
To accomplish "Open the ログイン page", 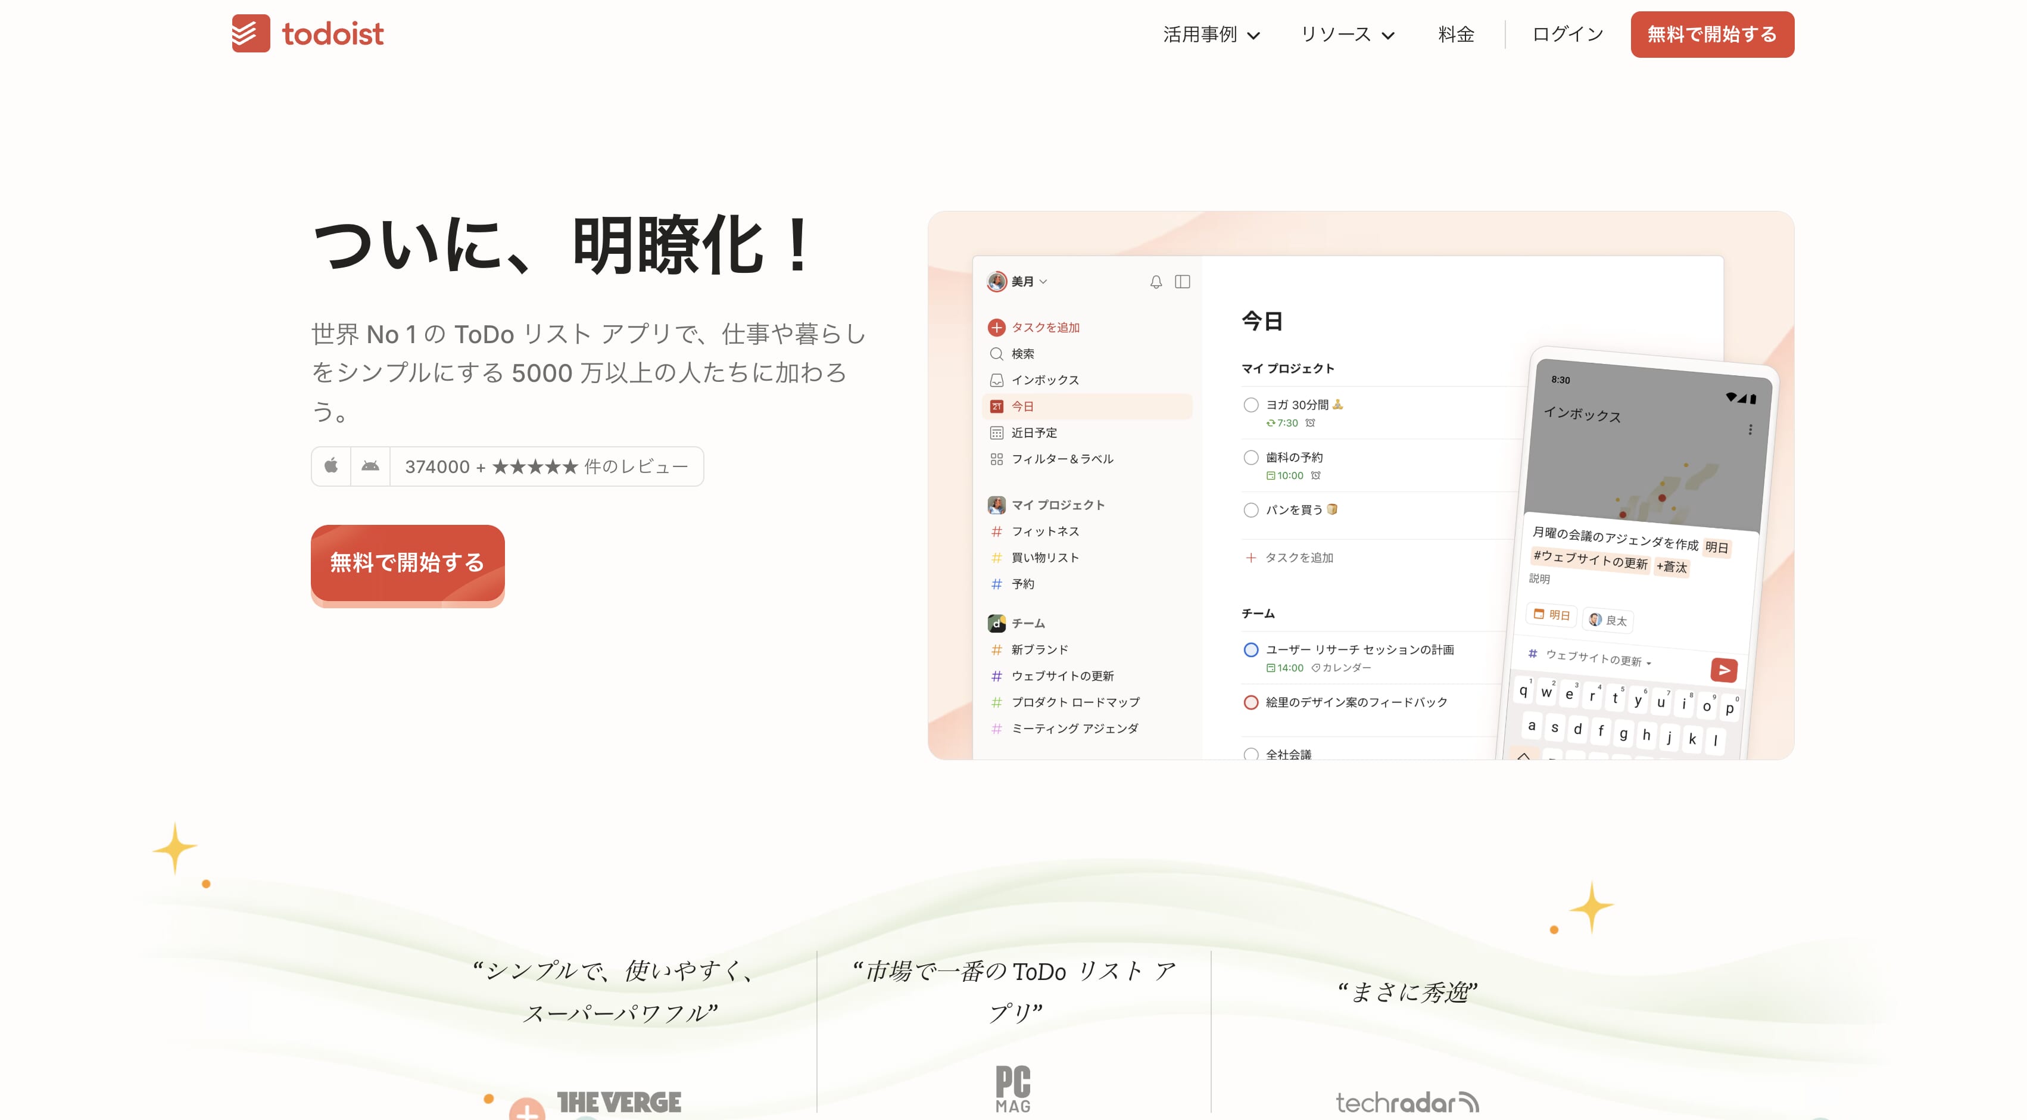I will [x=1567, y=35].
